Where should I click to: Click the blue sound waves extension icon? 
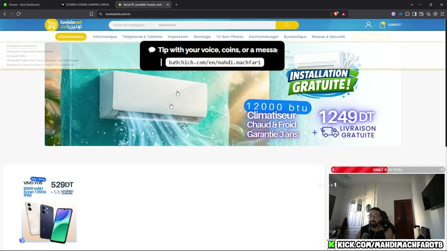(x=400, y=14)
